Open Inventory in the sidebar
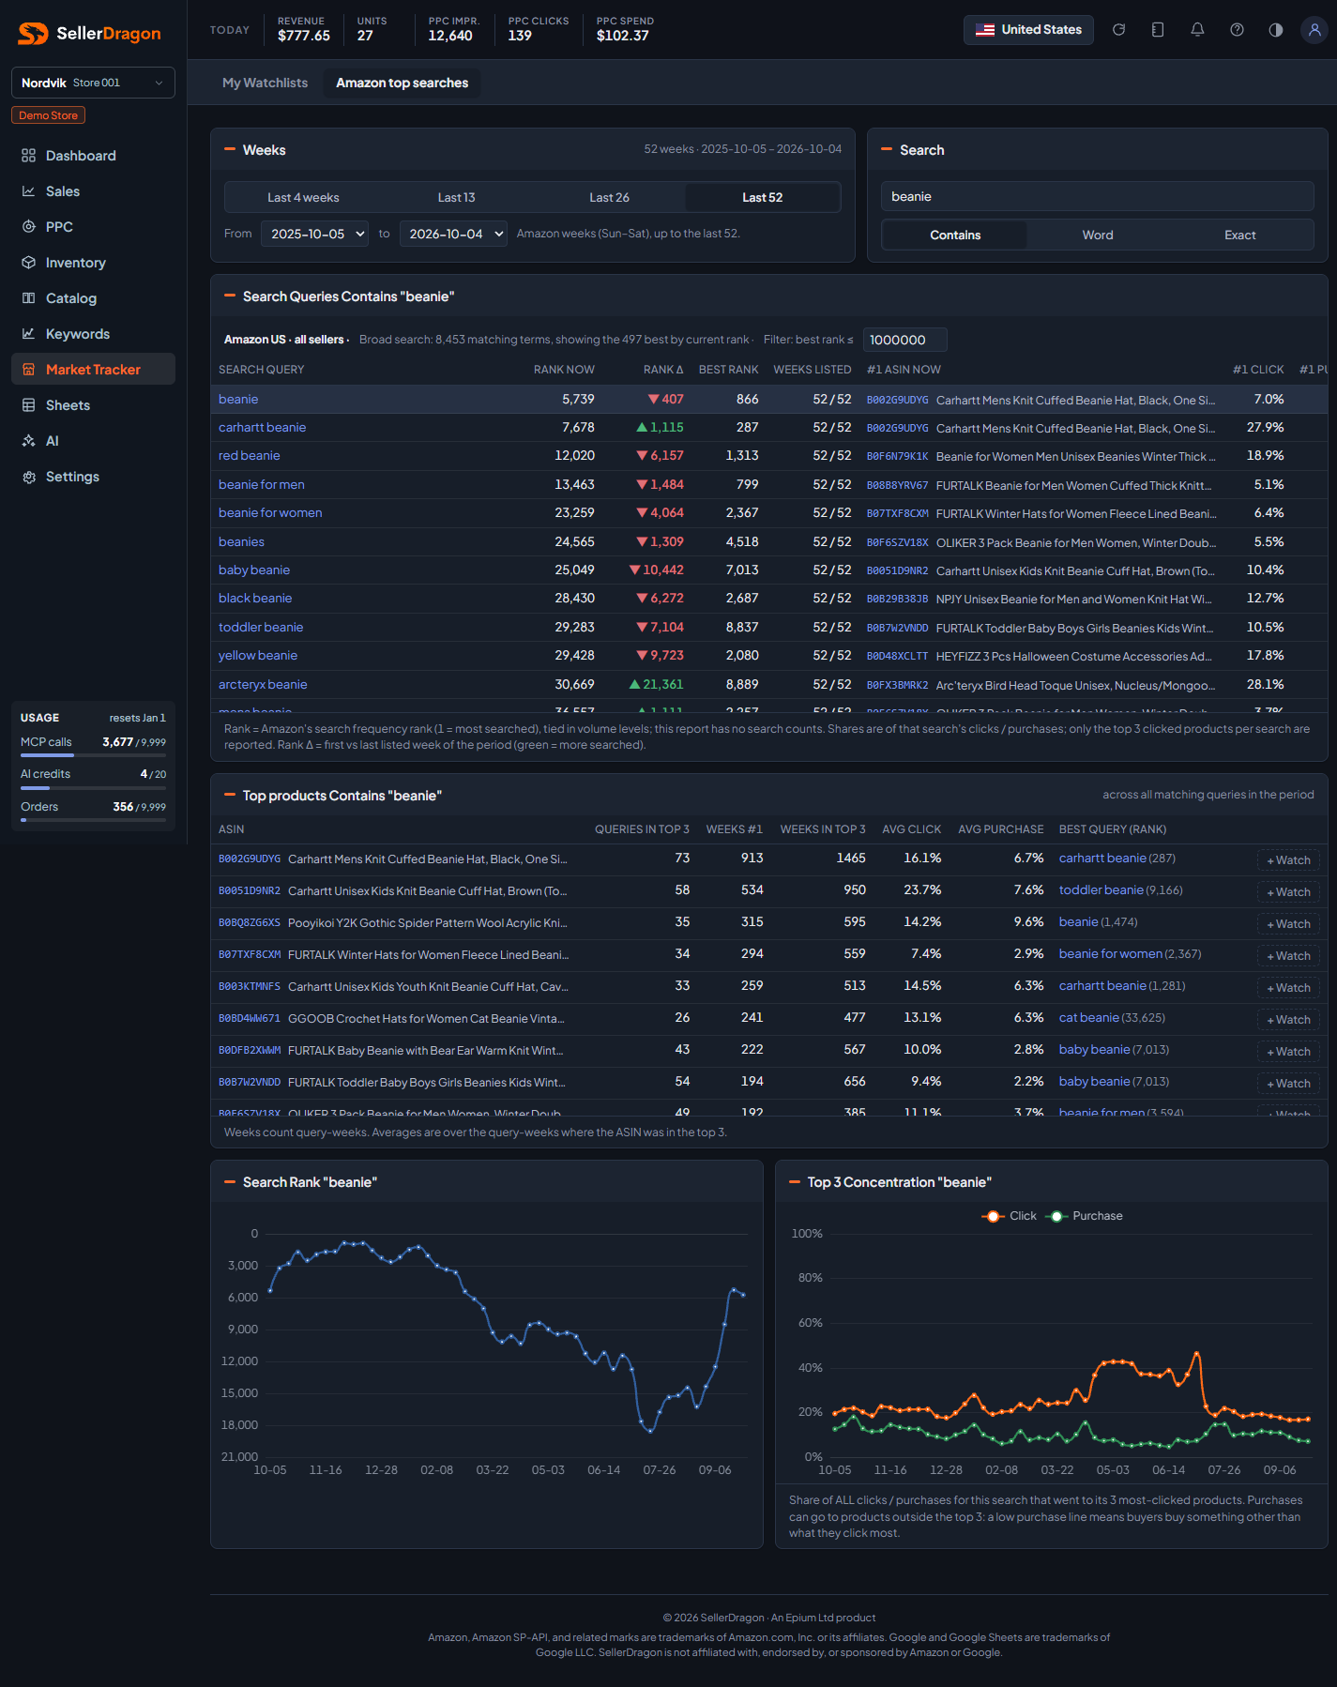The width and height of the screenshot is (1337, 1687). pyautogui.click(x=93, y=263)
